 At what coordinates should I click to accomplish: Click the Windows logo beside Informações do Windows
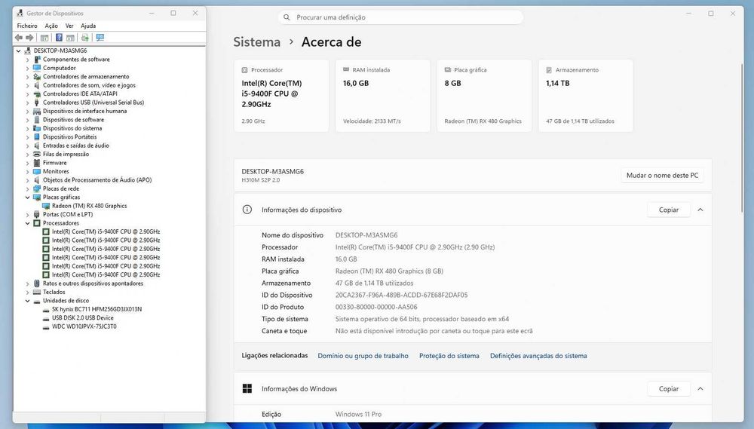[x=247, y=388]
